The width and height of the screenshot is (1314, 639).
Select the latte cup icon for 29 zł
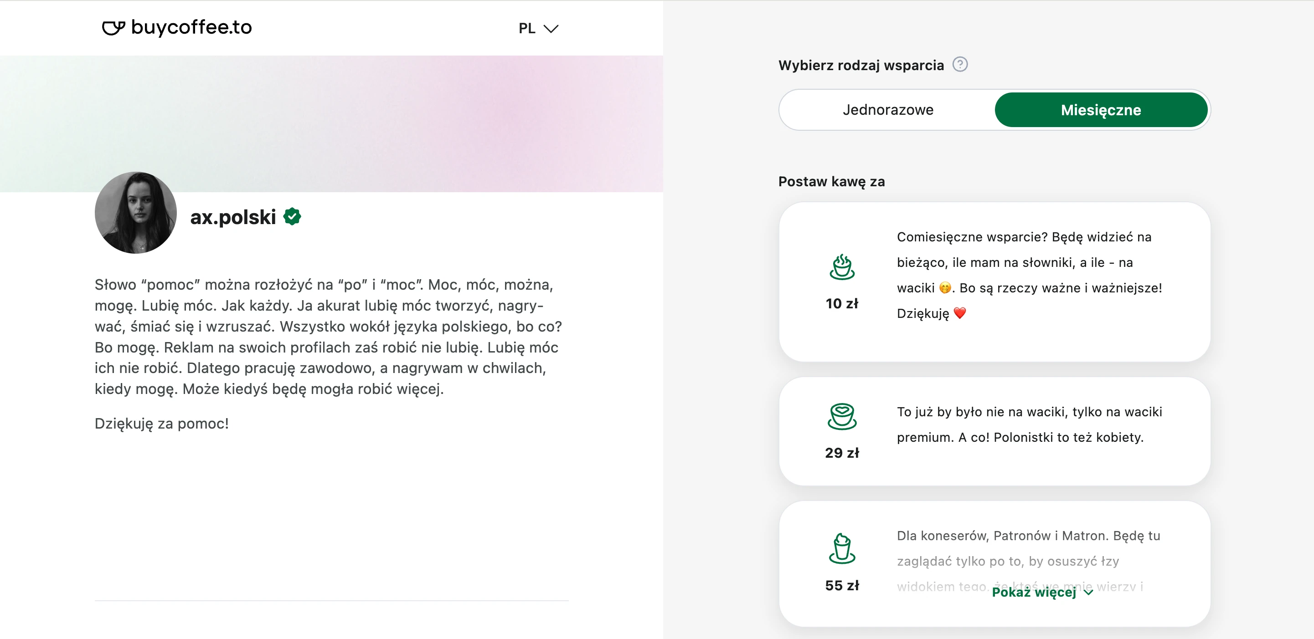842,416
